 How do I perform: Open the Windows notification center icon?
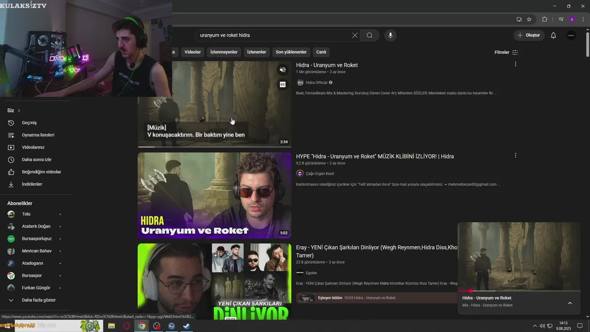tap(580, 326)
